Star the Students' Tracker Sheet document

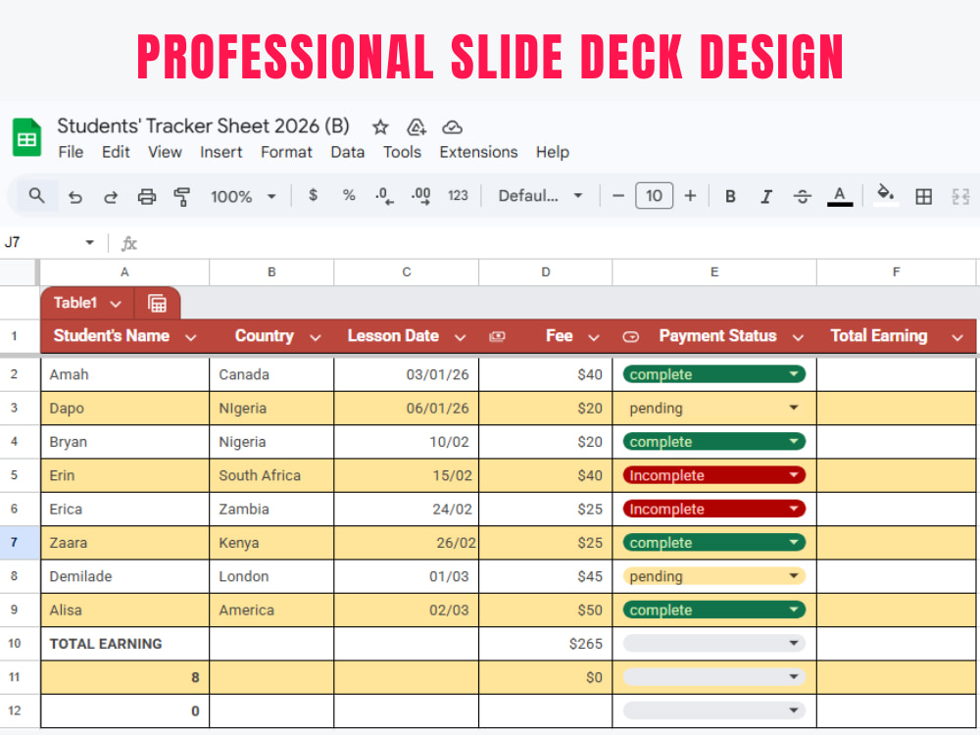click(x=380, y=127)
